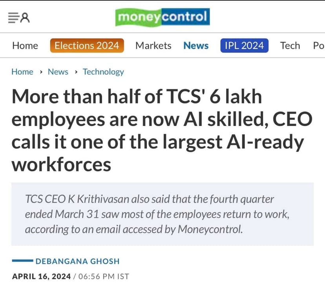Click the moneycontrol logo
The image size is (325, 290).
[162, 17]
